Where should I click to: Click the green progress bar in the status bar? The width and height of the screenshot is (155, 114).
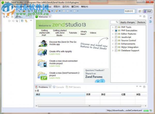(x=146, y=111)
